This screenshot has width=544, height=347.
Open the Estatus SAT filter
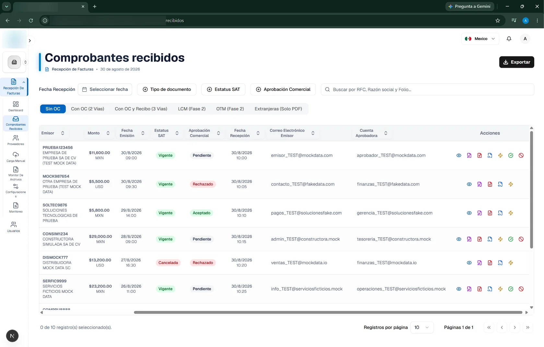coord(223,90)
